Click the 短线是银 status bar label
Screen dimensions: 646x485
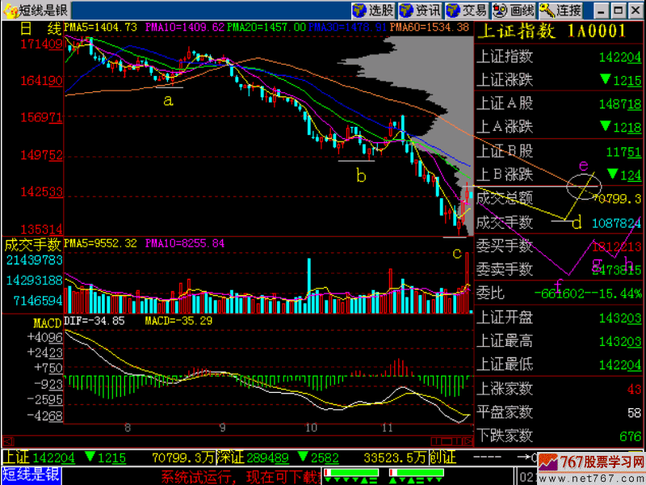(31, 474)
